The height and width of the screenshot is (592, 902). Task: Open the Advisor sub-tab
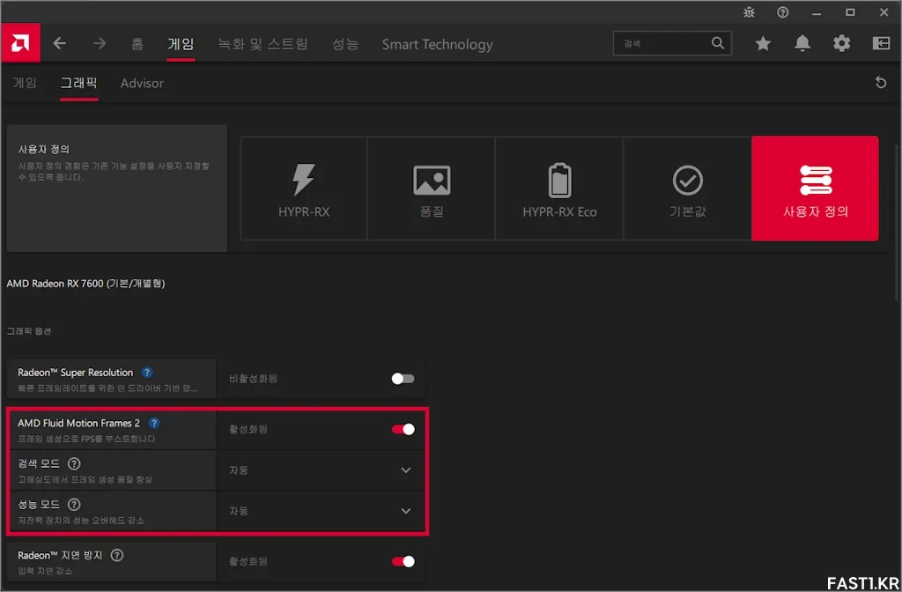pyautogui.click(x=142, y=83)
